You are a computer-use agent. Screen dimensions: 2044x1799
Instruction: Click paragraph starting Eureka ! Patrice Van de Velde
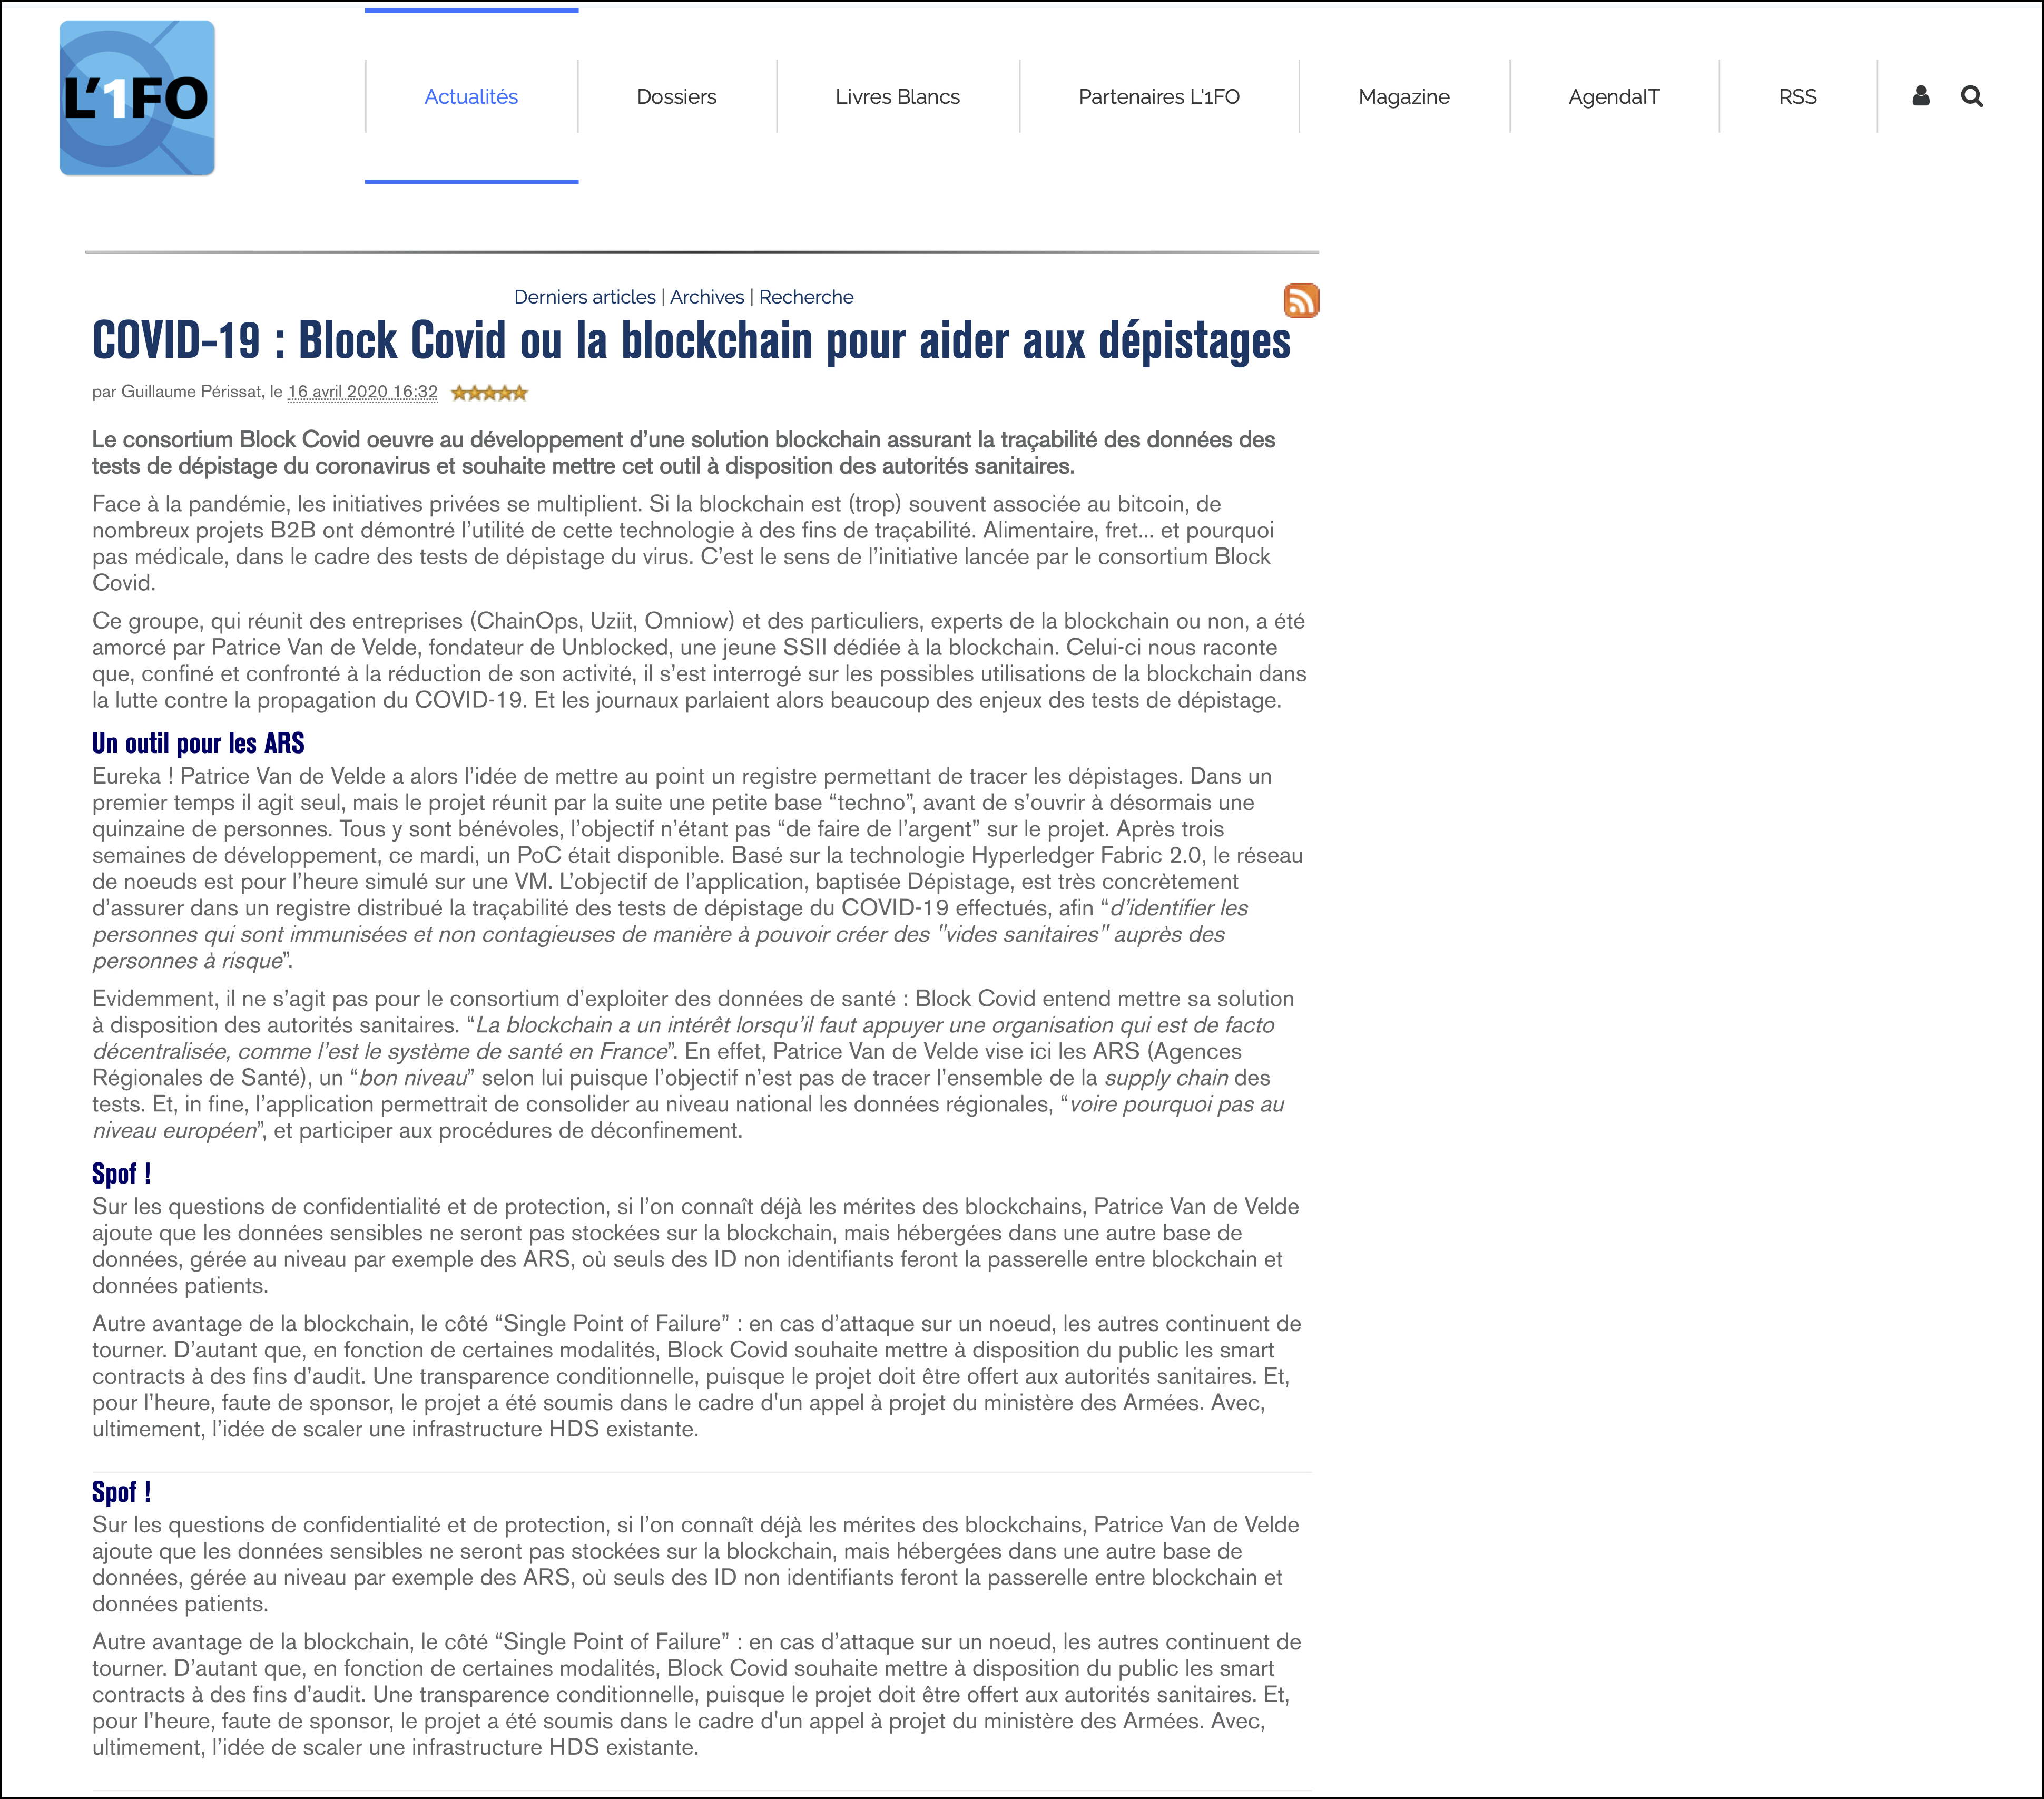(x=698, y=868)
